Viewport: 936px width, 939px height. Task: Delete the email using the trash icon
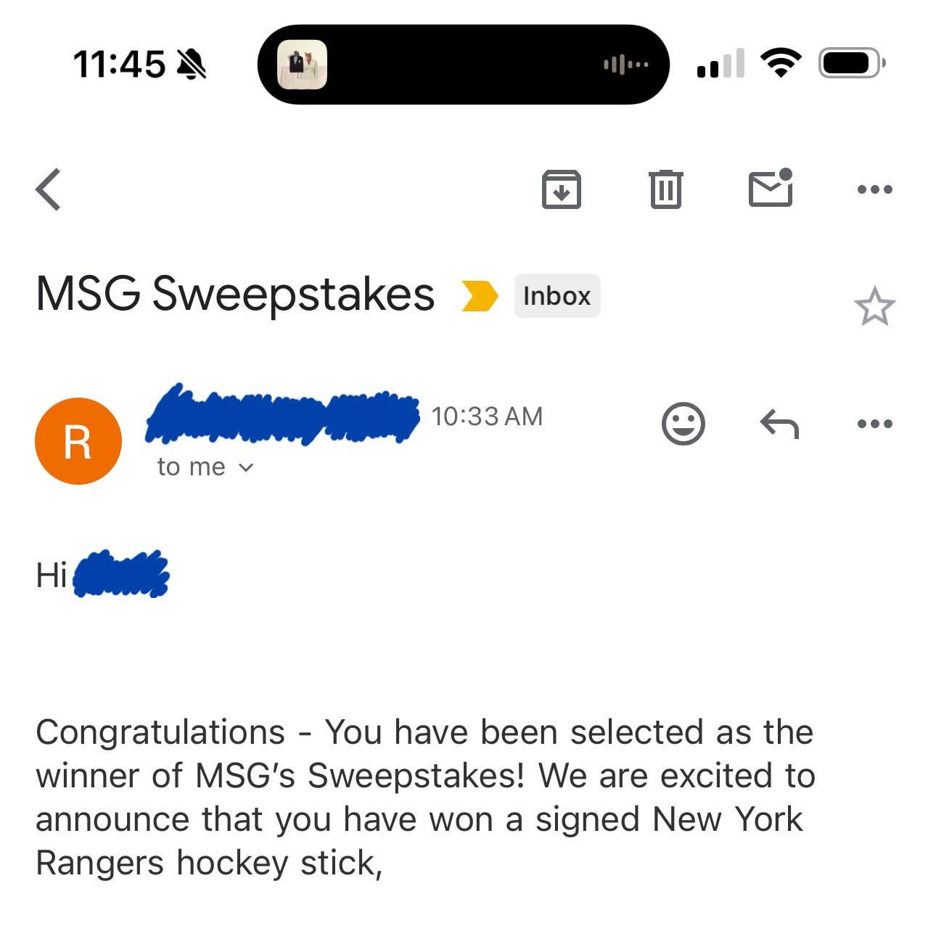[665, 189]
